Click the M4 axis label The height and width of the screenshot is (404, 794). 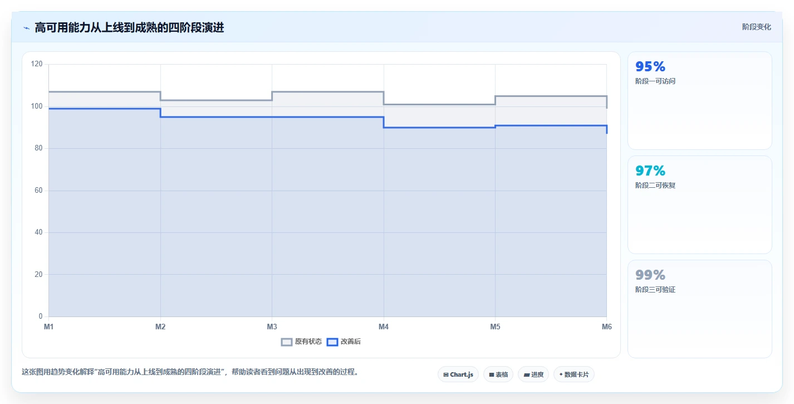click(384, 327)
